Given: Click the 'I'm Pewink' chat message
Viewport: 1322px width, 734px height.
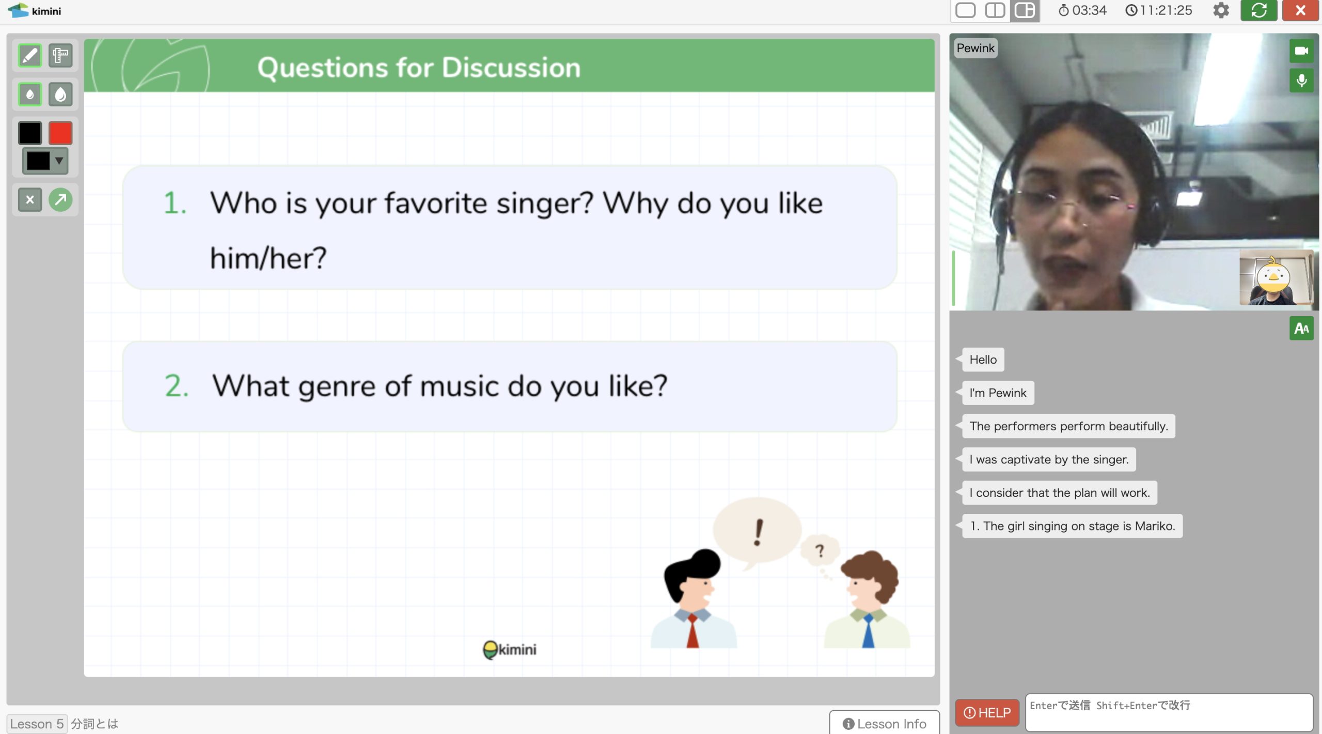Looking at the screenshot, I should point(998,393).
